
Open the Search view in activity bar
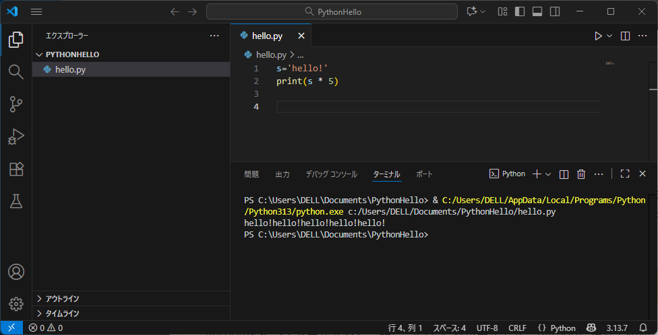(16, 71)
